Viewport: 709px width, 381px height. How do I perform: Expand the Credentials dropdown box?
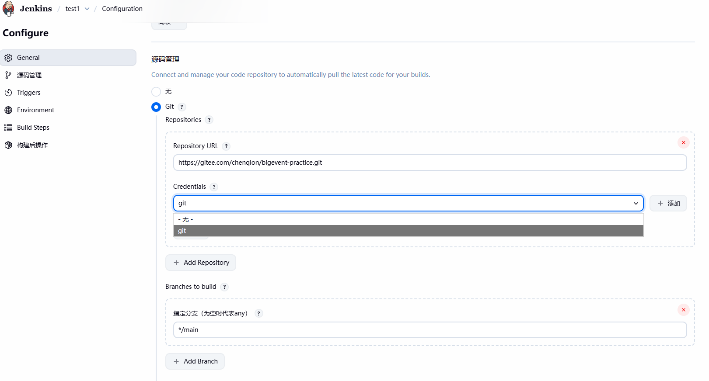[x=408, y=203]
